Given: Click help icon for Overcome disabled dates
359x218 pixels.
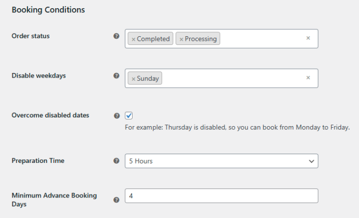Looking at the screenshot, I should pos(116,115).
